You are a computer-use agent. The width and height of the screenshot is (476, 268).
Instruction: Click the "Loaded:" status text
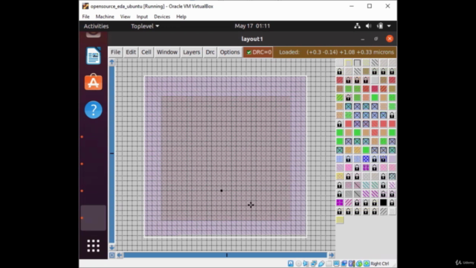(289, 52)
